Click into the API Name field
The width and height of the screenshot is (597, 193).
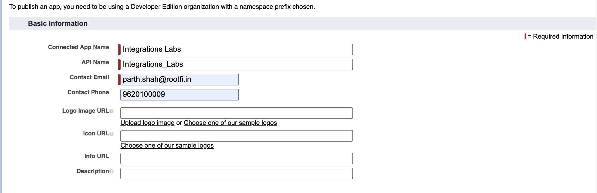pyautogui.click(x=236, y=64)
